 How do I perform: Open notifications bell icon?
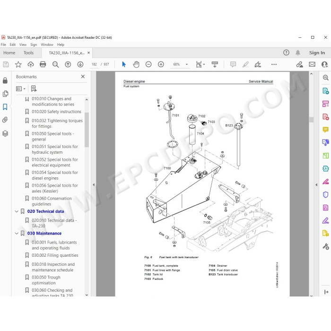[298, 52]
